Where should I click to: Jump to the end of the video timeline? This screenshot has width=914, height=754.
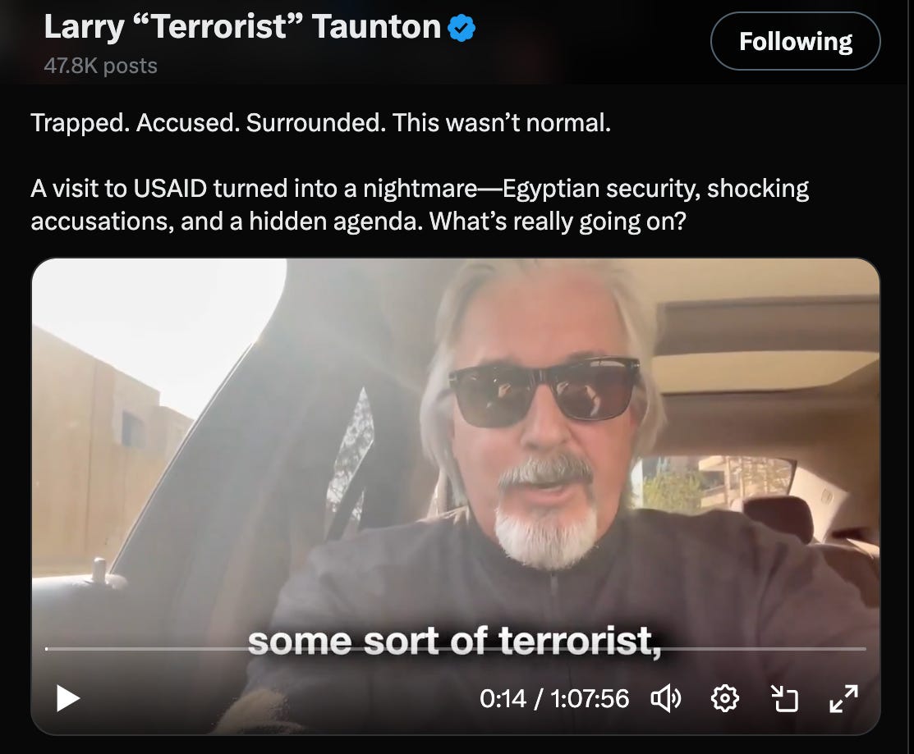point(865,648)
